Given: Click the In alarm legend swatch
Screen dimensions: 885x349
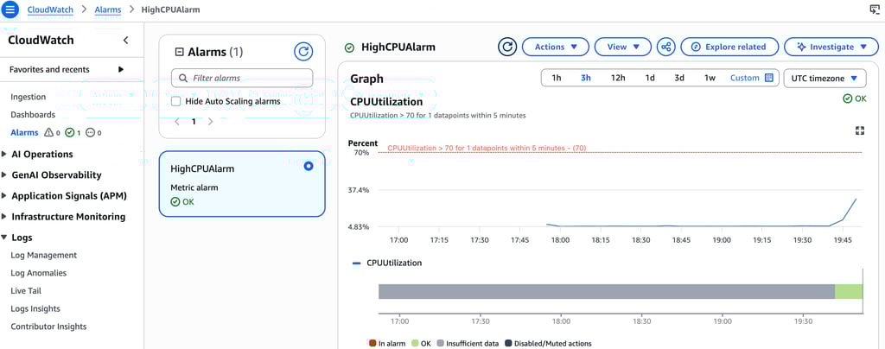Looking at the screenshot, I should pyautogui.click(x=372, y=343).
